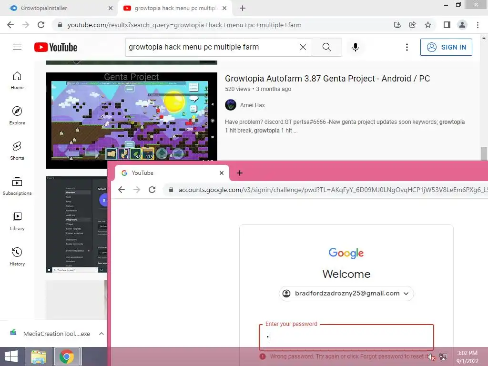Open the Amei Hax channel name link
Image resolution: width=488 pixels, height=366 pixels.
coord(253,105)
